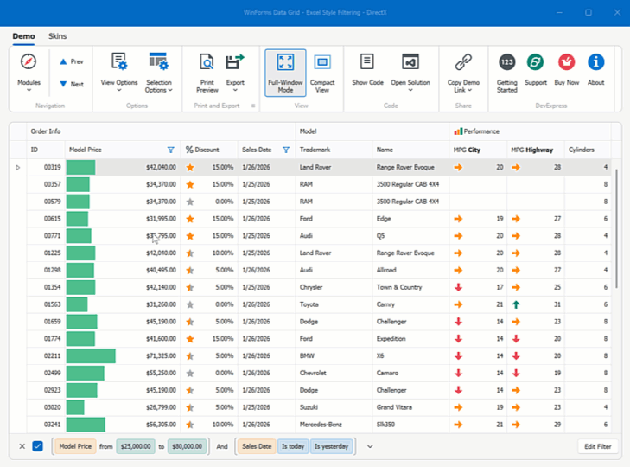Click the price bar for order 03241

click(86, 425)
